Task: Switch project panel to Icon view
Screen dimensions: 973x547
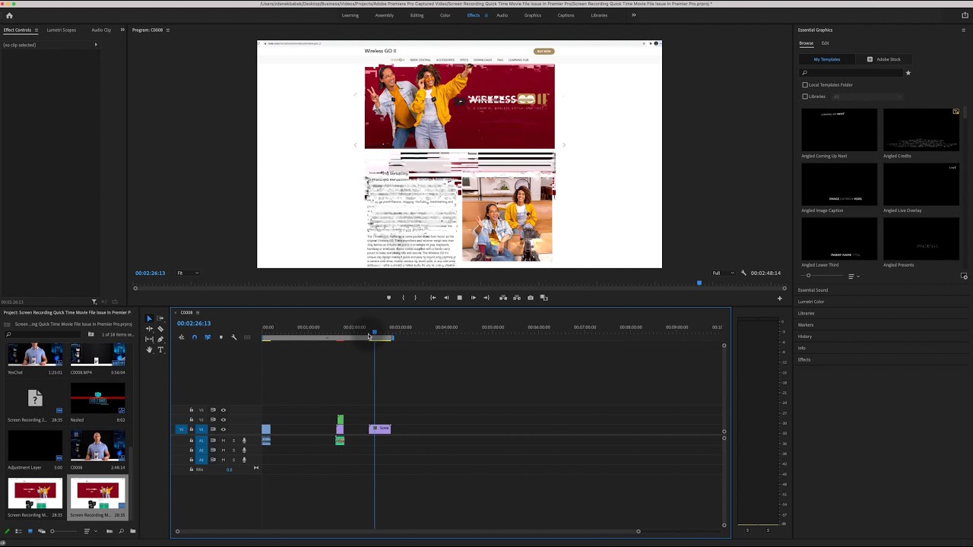Action: pos(30,531)
